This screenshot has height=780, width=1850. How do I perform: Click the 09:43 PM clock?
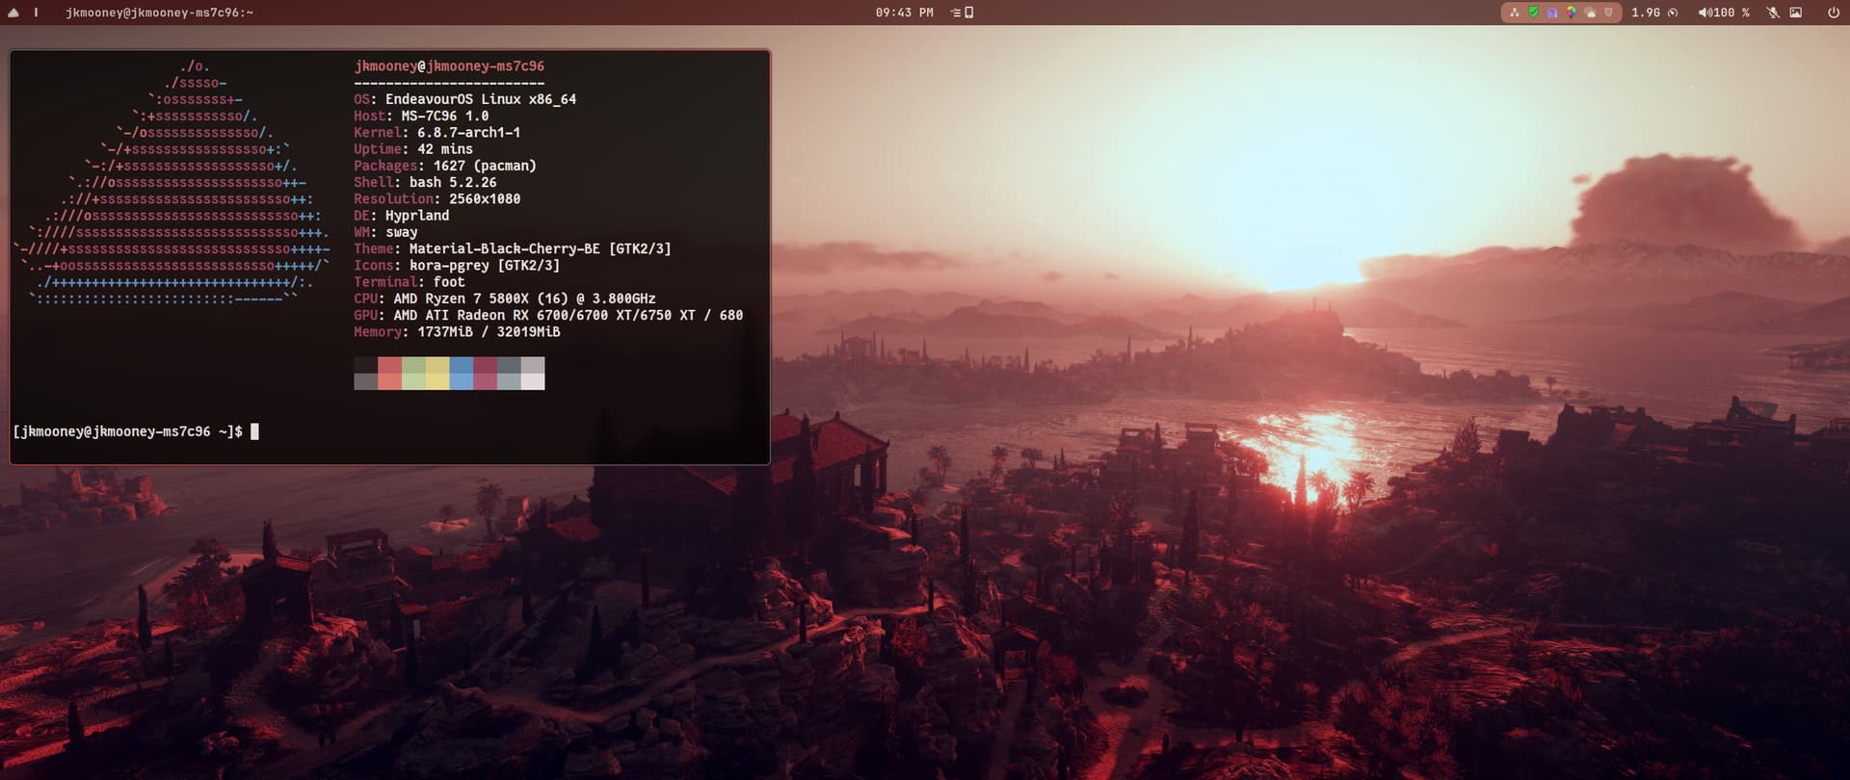tap(904, 13)
